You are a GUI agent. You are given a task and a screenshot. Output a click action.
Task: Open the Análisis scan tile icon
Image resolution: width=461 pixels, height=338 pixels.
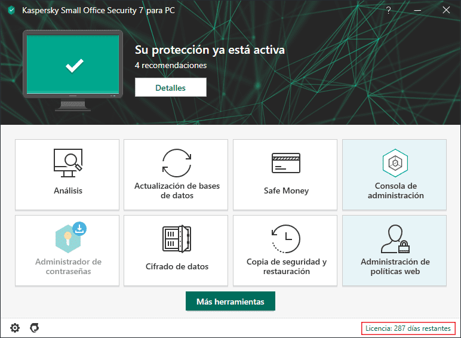click(67, 162)
